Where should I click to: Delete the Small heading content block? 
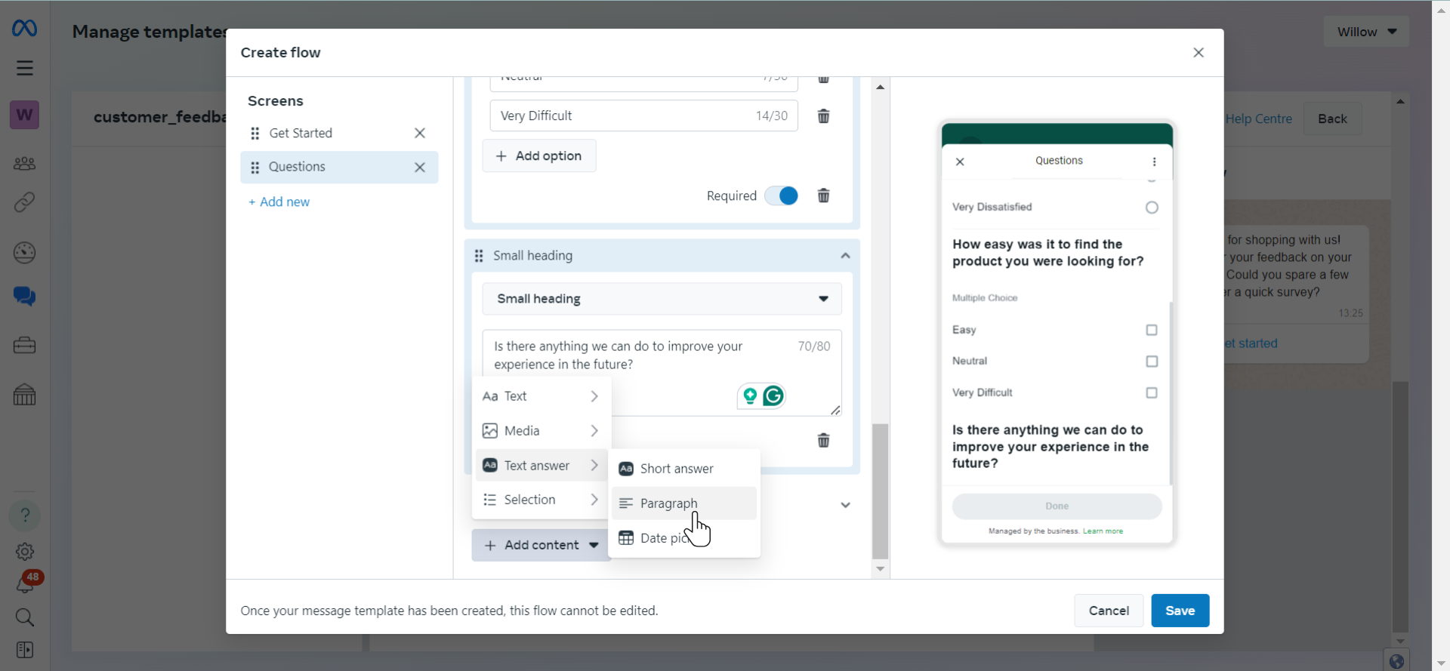(824, 440)
